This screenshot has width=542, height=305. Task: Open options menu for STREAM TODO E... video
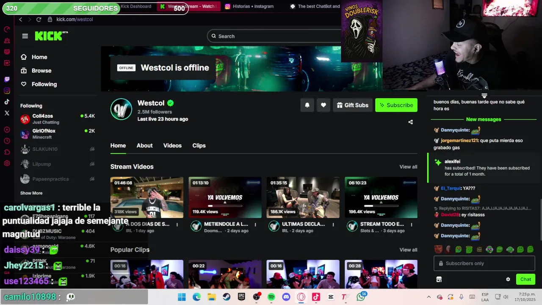(x=411, y=225)
